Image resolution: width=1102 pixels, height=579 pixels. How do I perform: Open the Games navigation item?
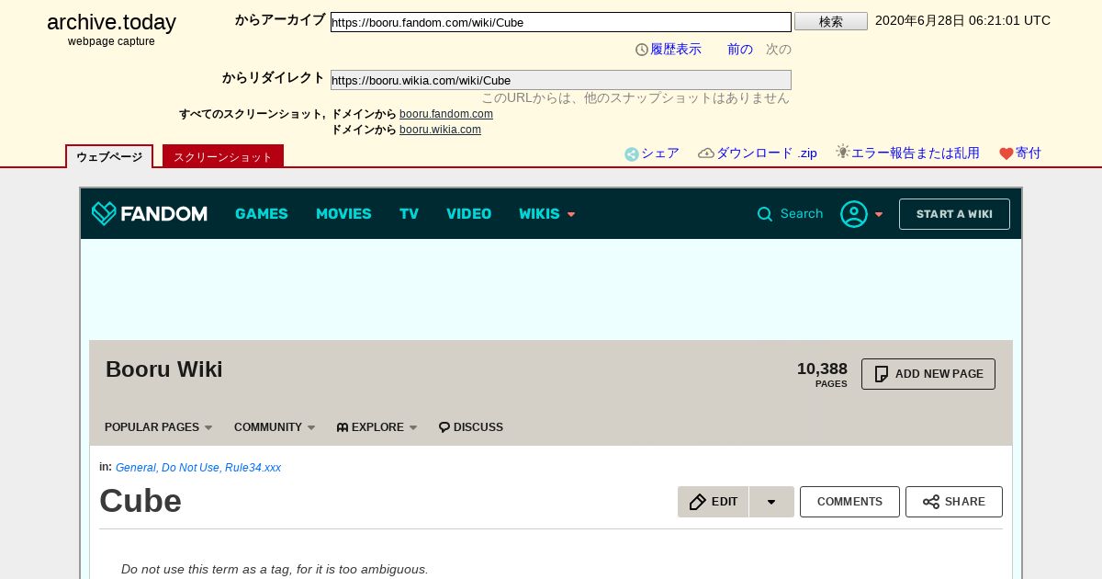pyautogui.click(x=262, y=214)
